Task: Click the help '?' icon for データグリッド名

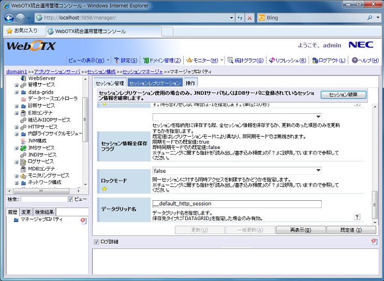Action: (x=357, y=217)
